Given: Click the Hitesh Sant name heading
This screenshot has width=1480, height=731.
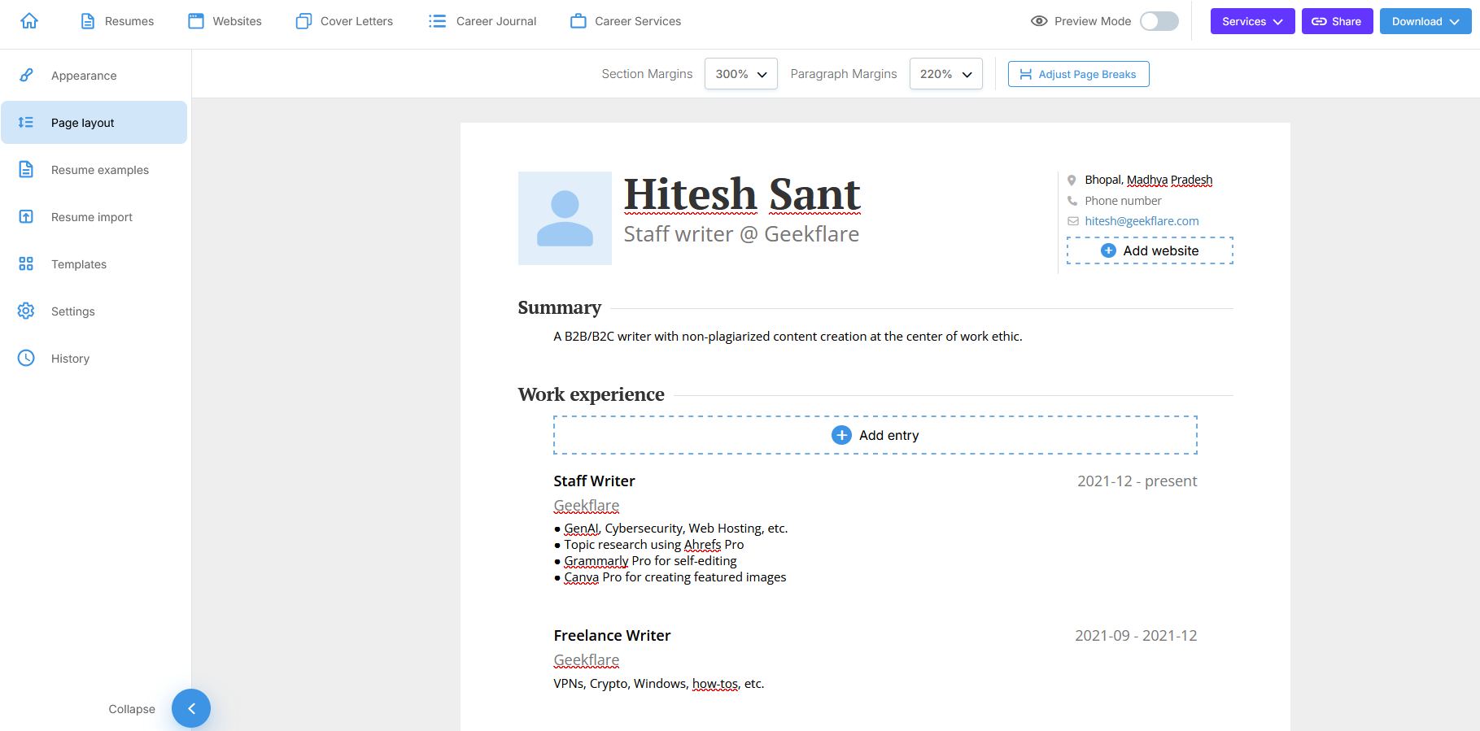Looking at the screenshot, I should (x=741, y=194).
